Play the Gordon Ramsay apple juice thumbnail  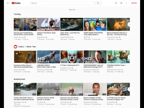tap(25, 24)
